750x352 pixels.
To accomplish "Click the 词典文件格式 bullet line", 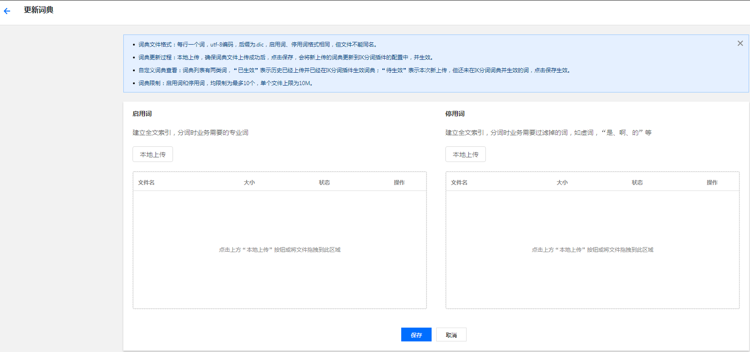I will [x=259, y=45].
